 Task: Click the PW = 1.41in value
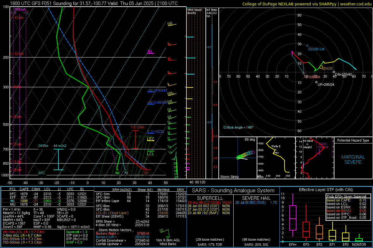pos(12,209)
